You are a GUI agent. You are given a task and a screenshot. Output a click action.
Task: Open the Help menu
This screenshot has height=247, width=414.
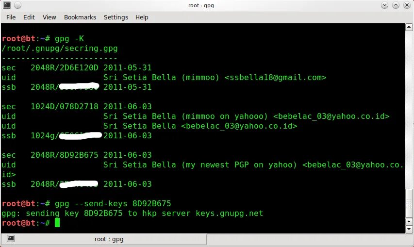(x=142, y=17)
